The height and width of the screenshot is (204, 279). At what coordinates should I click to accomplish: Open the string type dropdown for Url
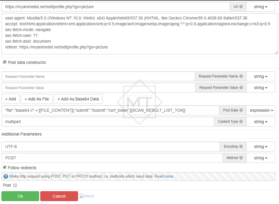pos(260,7)
